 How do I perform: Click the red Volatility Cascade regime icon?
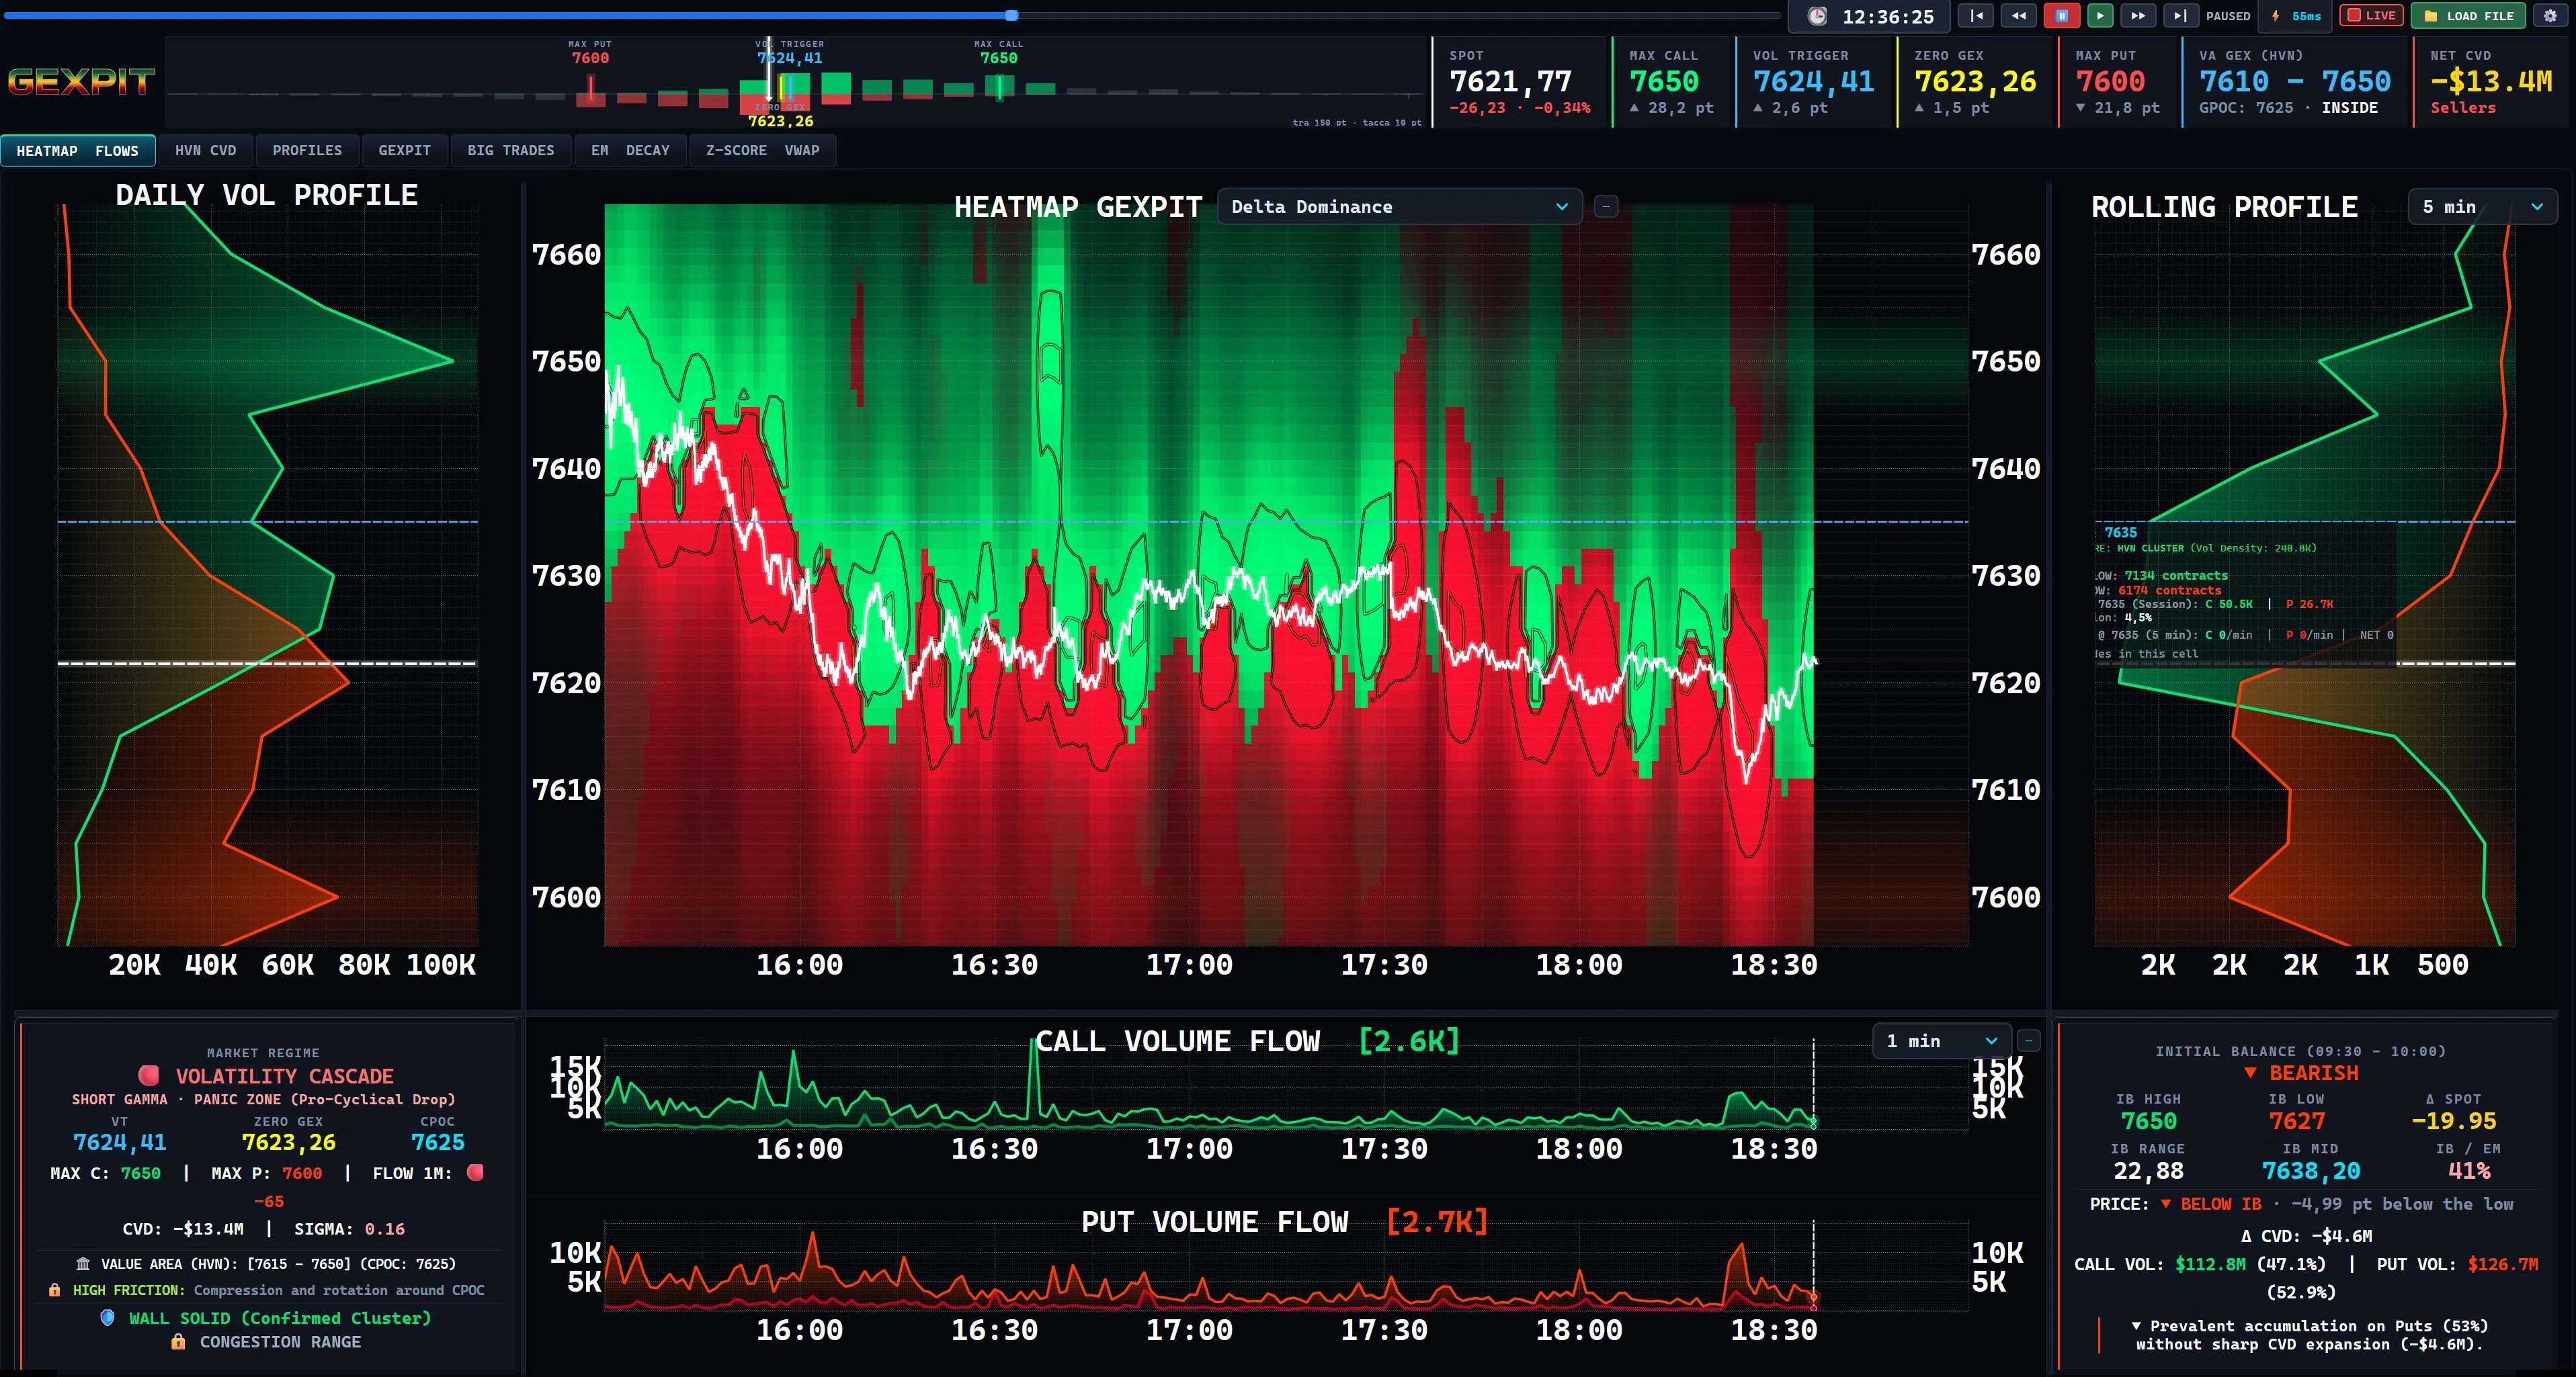click(x=149, y=1075)
